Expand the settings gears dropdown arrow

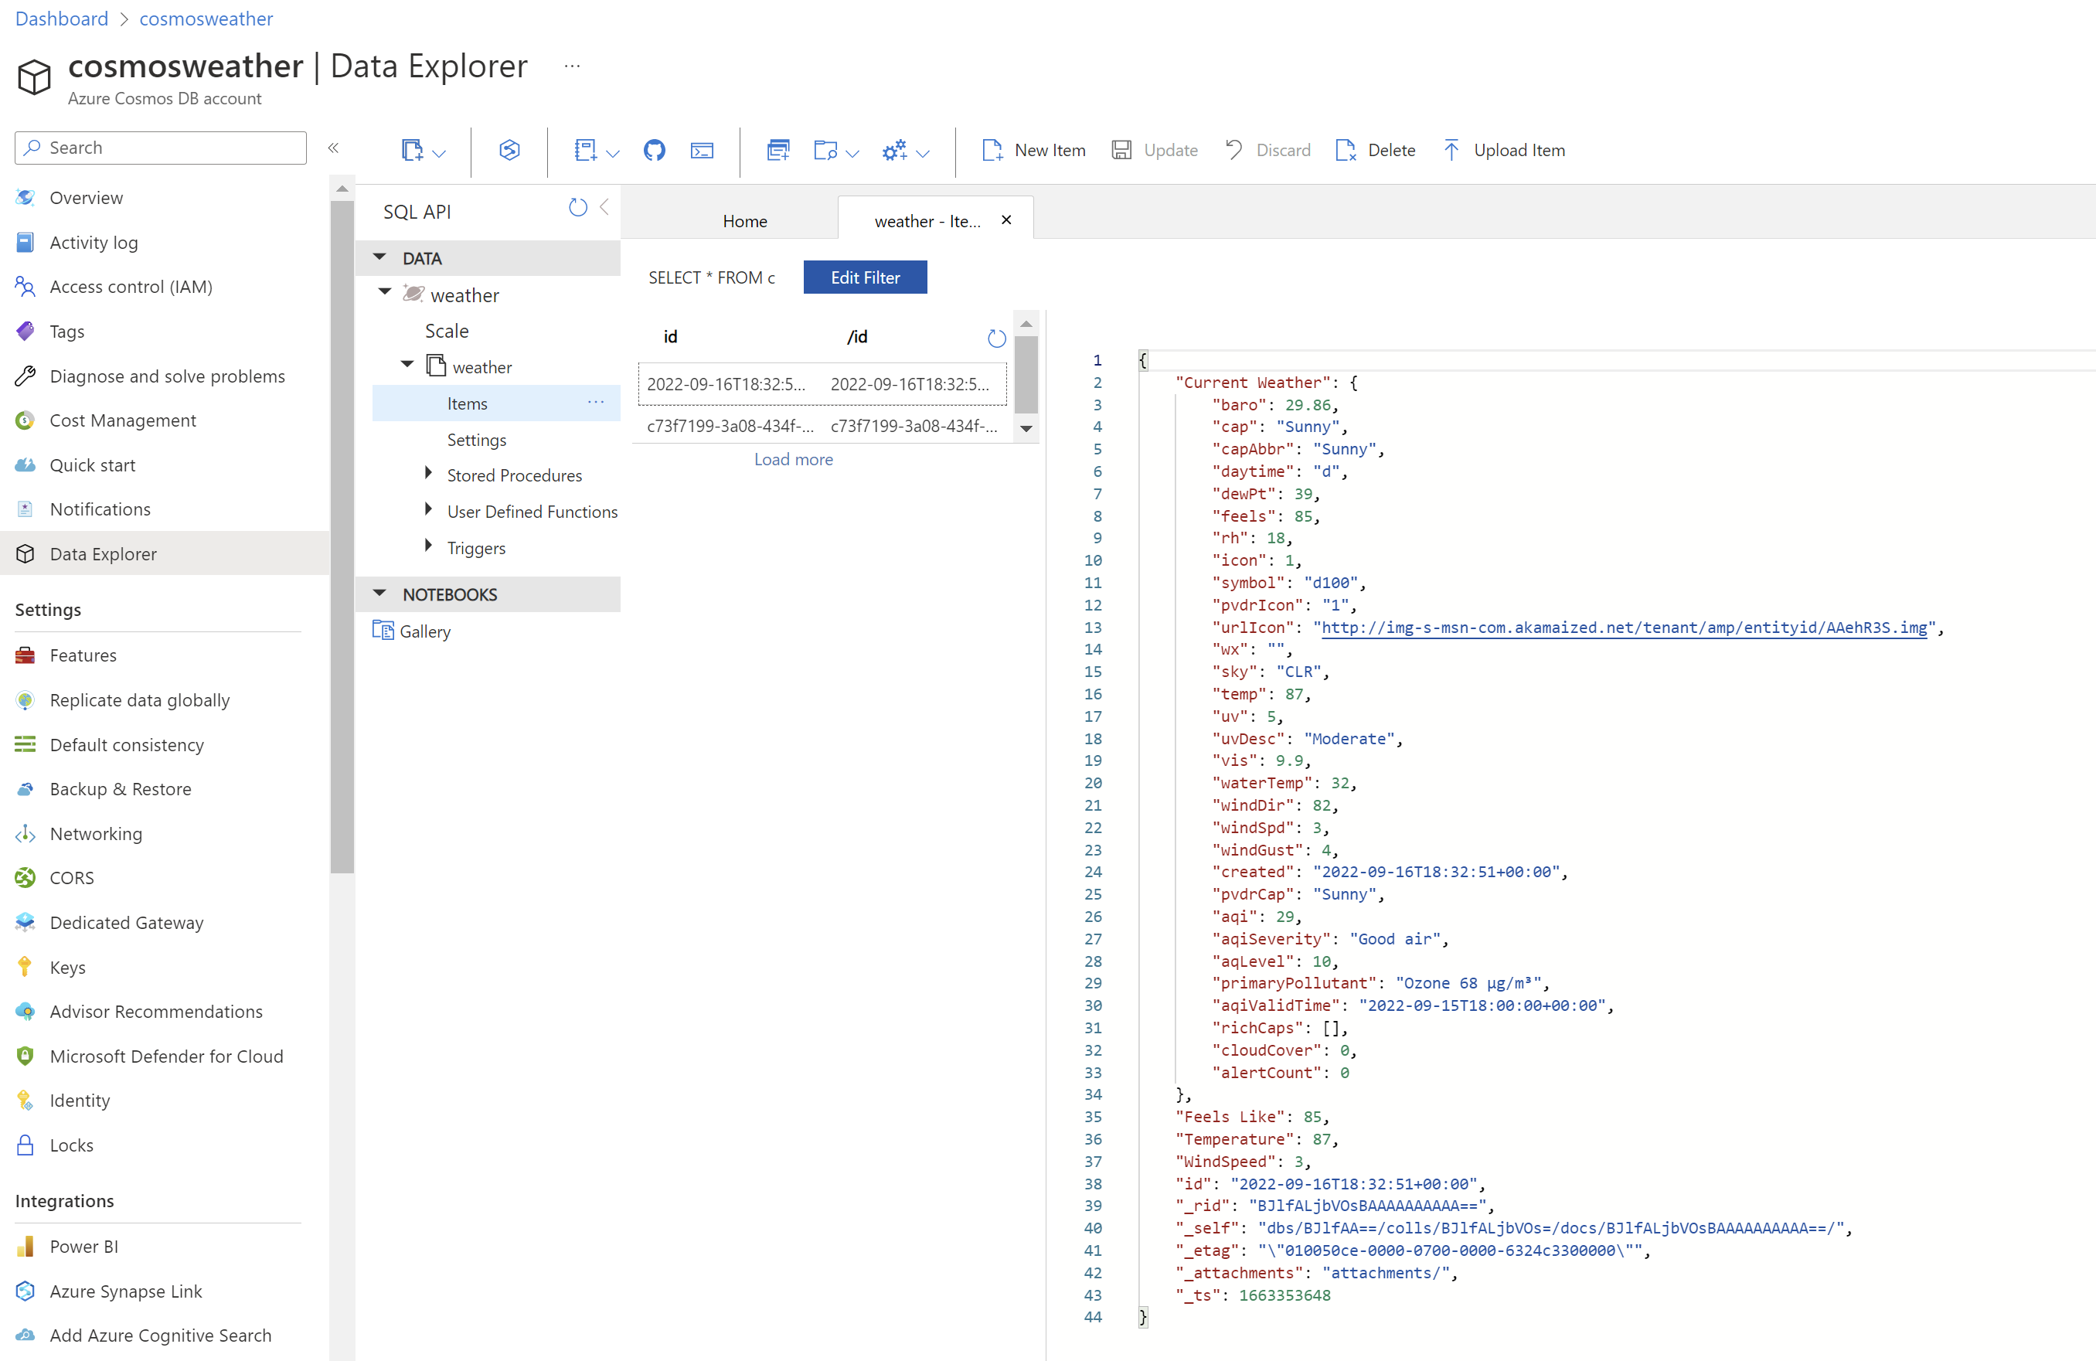pyautogui.click(x=922, y=153)
